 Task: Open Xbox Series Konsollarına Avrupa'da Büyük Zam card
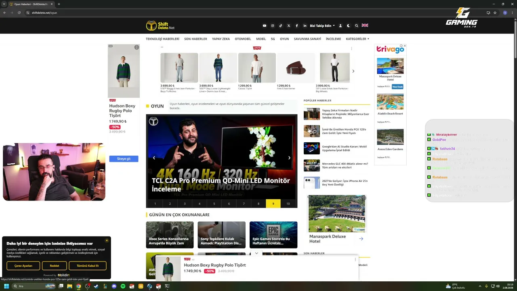(170, 235)
